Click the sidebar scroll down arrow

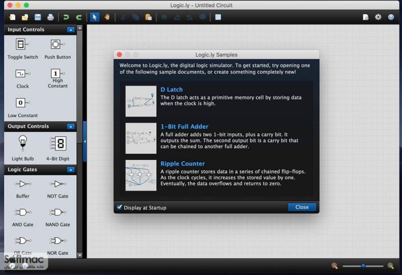coord(79,255)
